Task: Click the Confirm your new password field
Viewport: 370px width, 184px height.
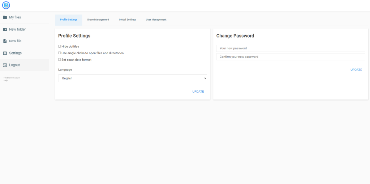Action: (291, 57)
